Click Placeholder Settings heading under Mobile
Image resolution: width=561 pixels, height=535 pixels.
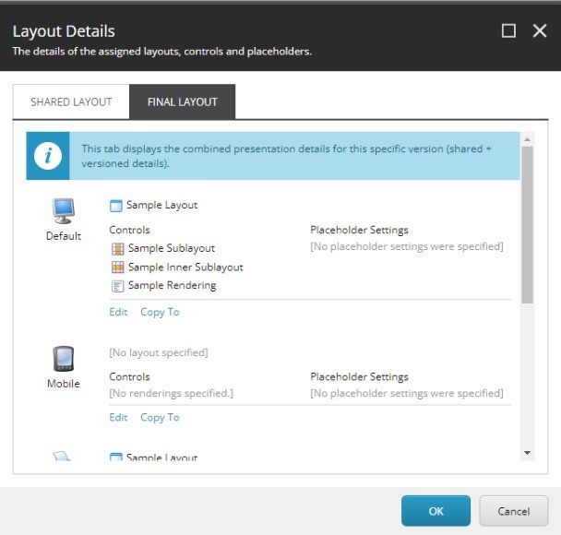pyautogui.click(x=359, y=377)
